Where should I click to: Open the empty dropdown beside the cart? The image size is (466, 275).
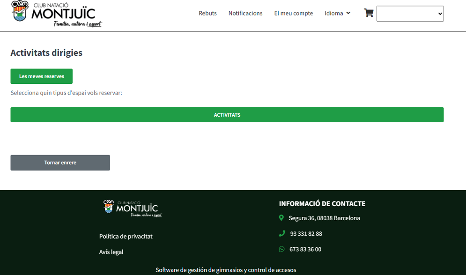[410, 14]
